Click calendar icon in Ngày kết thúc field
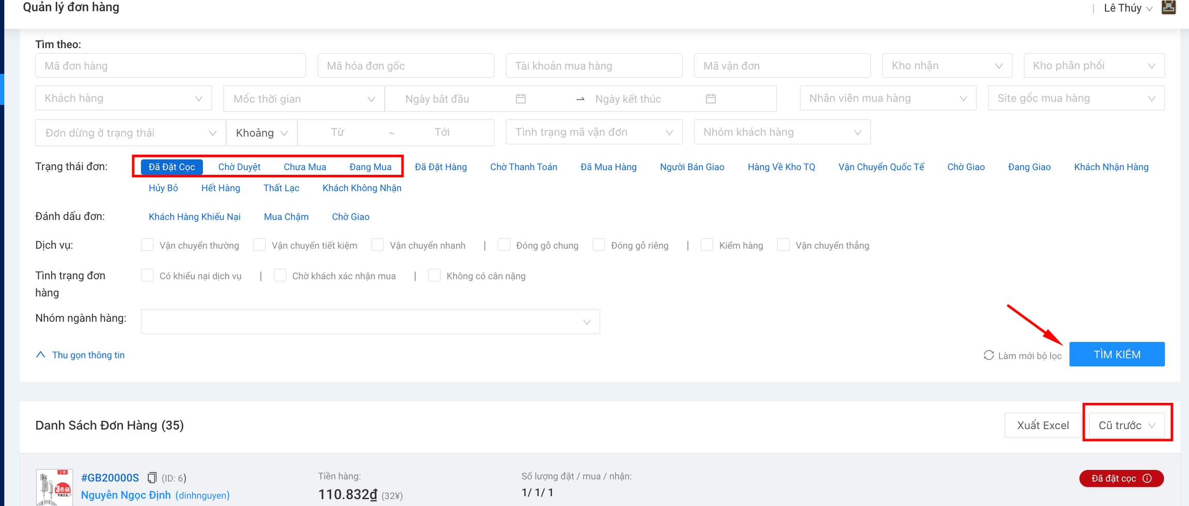 711,99
